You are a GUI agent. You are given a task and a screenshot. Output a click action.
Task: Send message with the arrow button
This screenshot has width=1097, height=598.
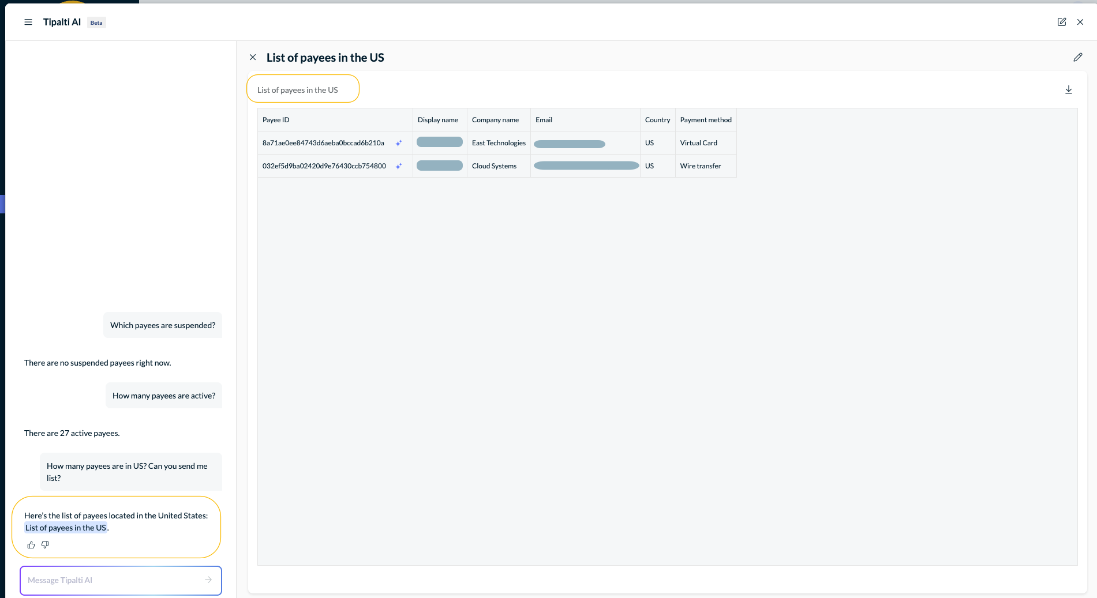(208, 580)
